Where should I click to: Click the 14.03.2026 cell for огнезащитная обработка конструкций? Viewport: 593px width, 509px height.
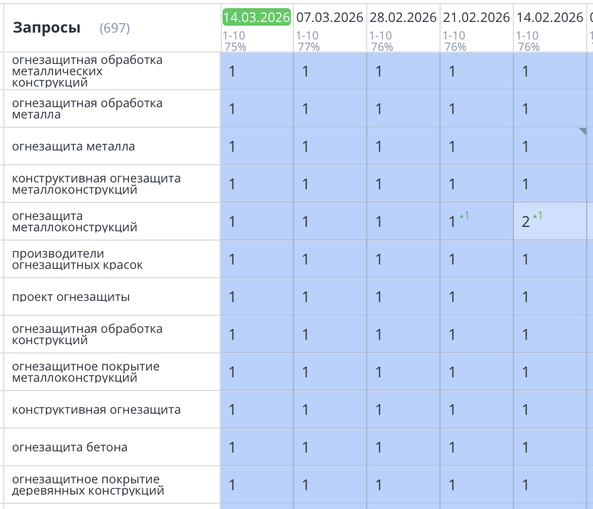(256, 335)
